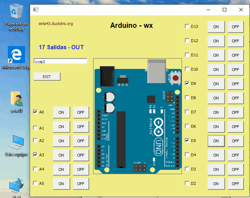Check the D6 checkbox
Viewport: 250px width, 198px height.
pyautogui.click(x=187, y=126)
